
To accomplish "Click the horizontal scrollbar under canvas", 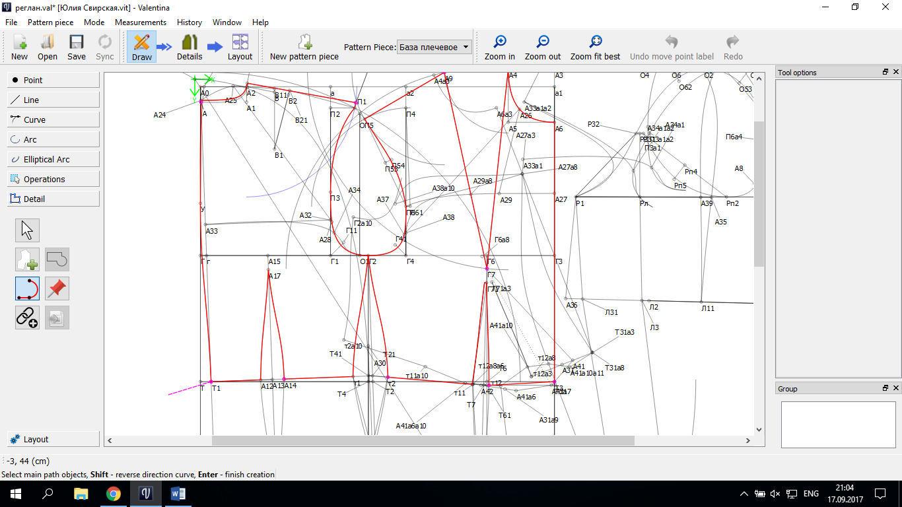I will pos(423,440).
